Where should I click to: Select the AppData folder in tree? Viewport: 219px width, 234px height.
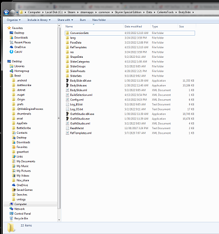(22, 123)
